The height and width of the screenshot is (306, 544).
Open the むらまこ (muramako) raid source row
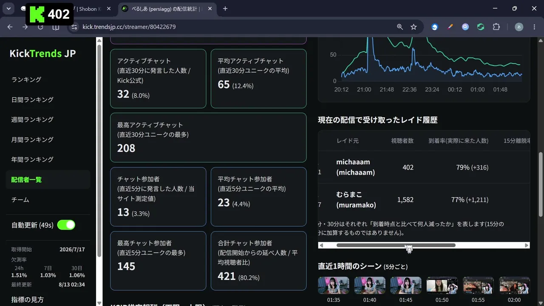[x=424, y=200]
